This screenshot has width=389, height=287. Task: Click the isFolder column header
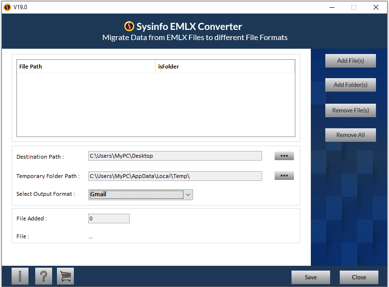[224, 67]
